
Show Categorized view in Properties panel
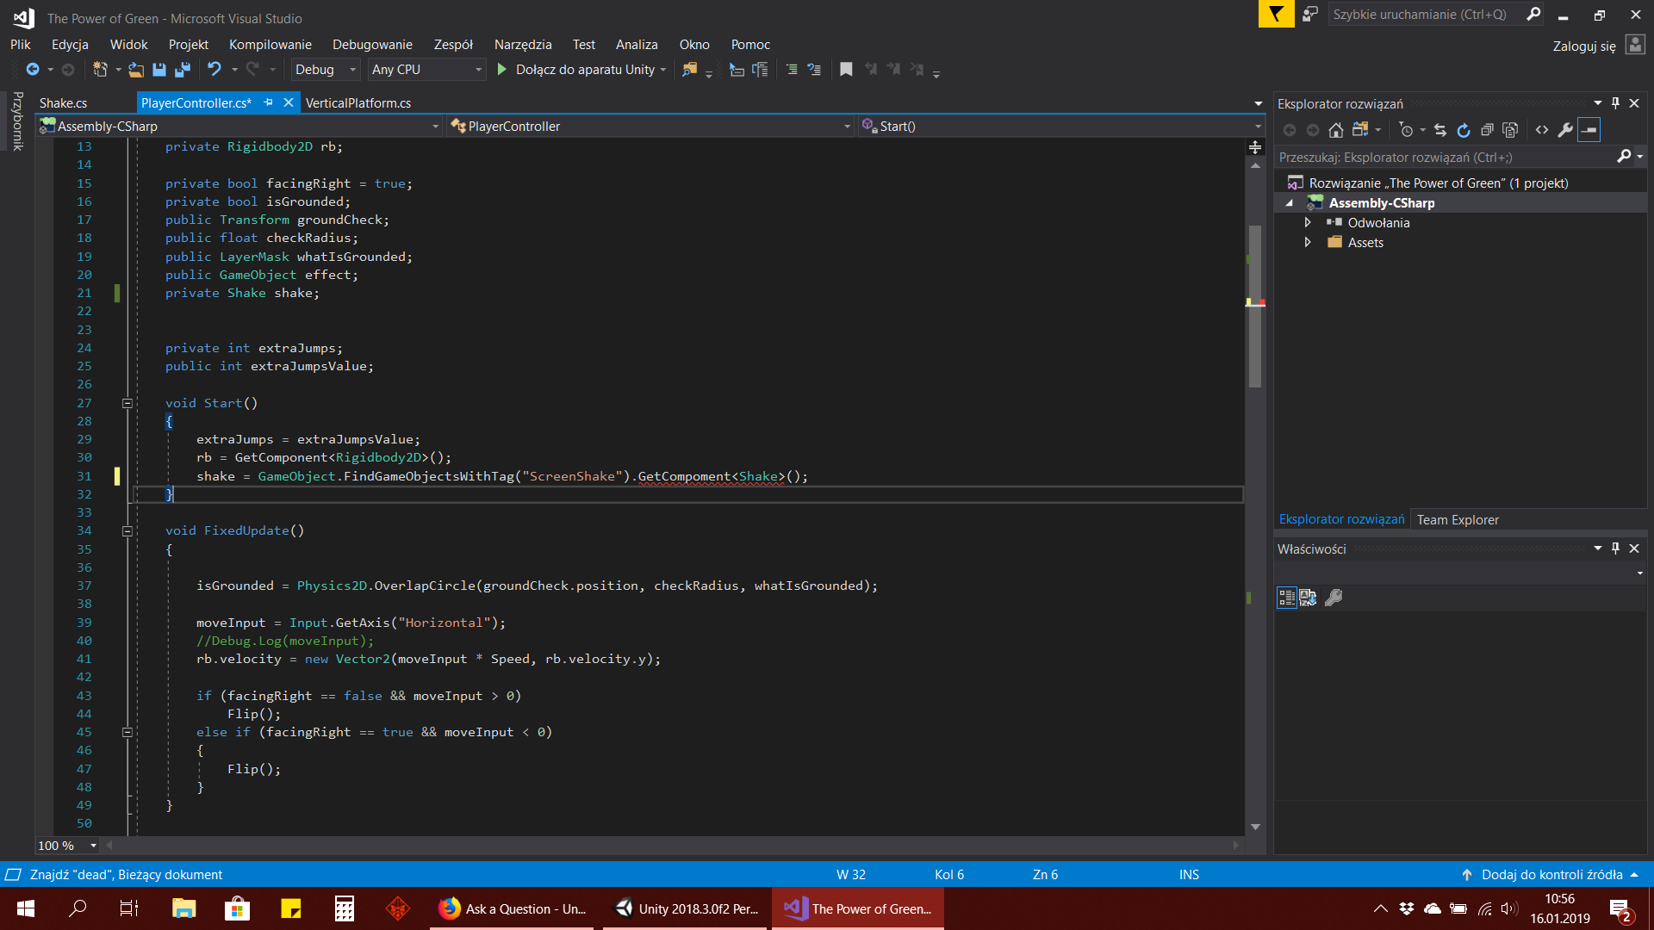click(1287, 598)
